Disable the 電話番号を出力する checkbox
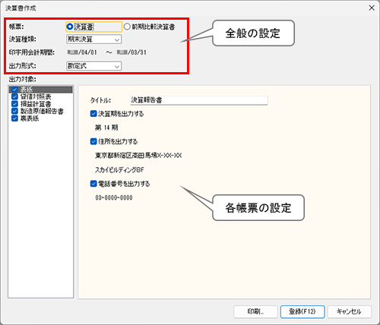 (x=93, y=184)
